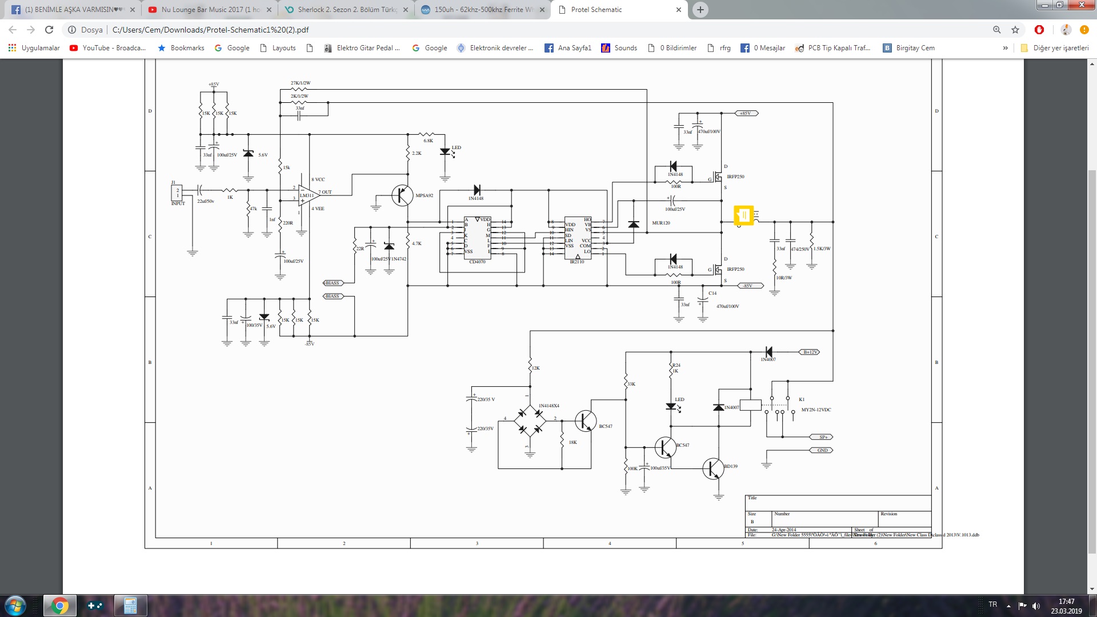Click the BD139 transistor label
This screenshot has height=617, width=1097.
(731, 466)
